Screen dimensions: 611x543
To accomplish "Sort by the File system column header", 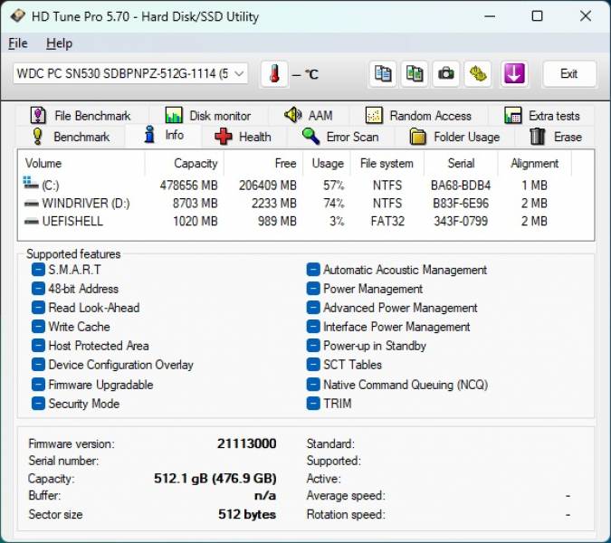I will (x=387, y=163).
